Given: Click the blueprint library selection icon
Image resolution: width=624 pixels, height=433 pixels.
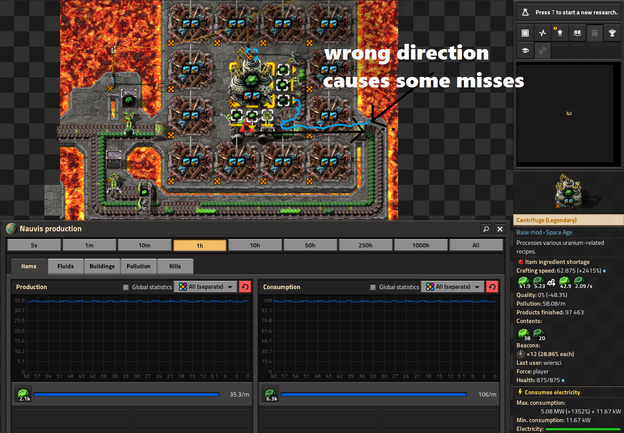Looking at the screenshot, I should tap(525, 33).
